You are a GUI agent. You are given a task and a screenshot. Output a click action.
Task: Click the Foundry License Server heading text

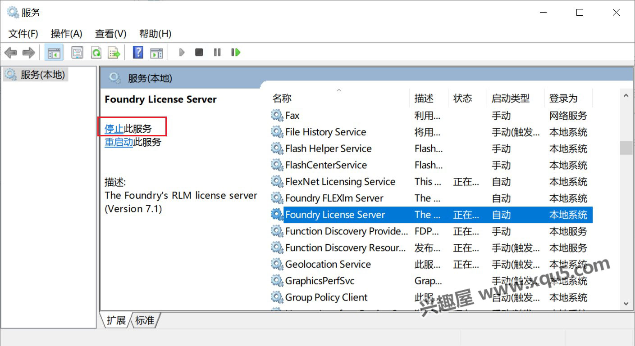[160, 99]
